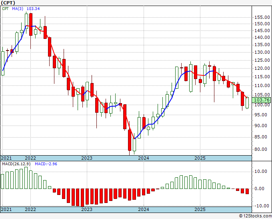Screen dimensions: 272x219
Task: Click the (CPT) chart title
Action: (x=8, y=3)
